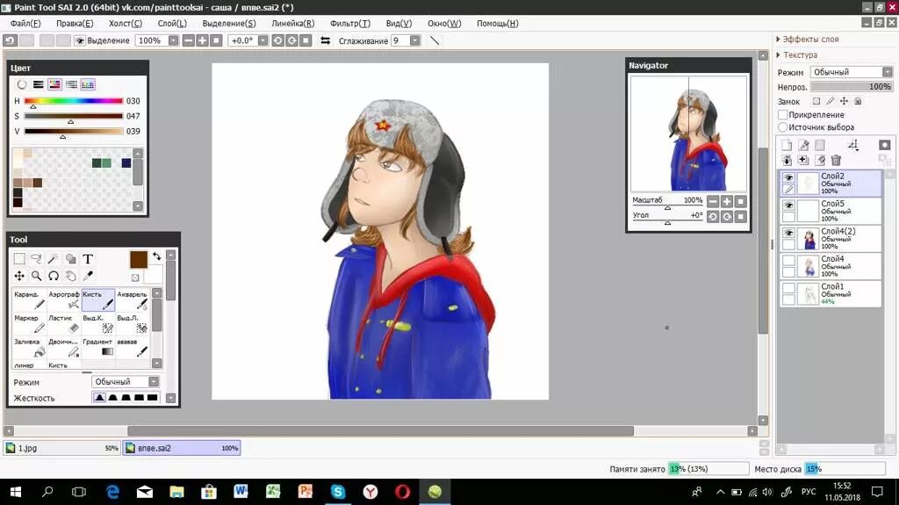Open the Файл(F) menu
This screenshot has width=899, height=505.
click(25, 24)
